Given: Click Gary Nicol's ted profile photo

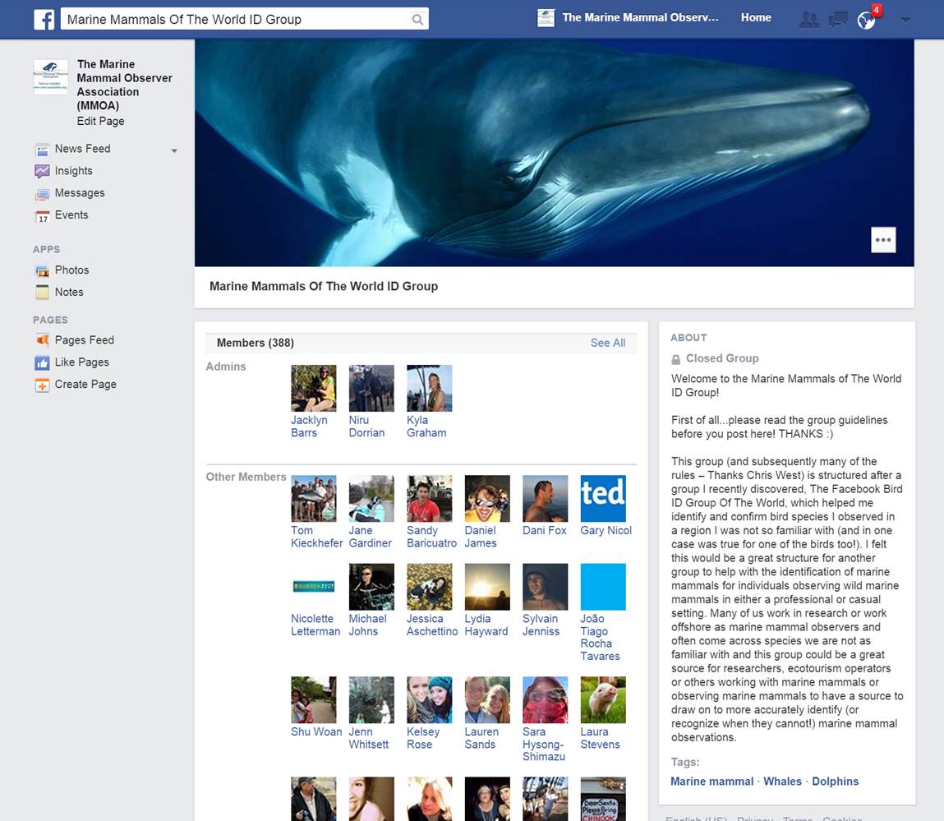Looking at the screenshot, I should (603, 499).
